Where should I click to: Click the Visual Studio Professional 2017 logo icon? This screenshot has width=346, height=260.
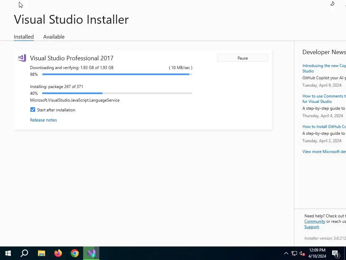tap(22, 58)
